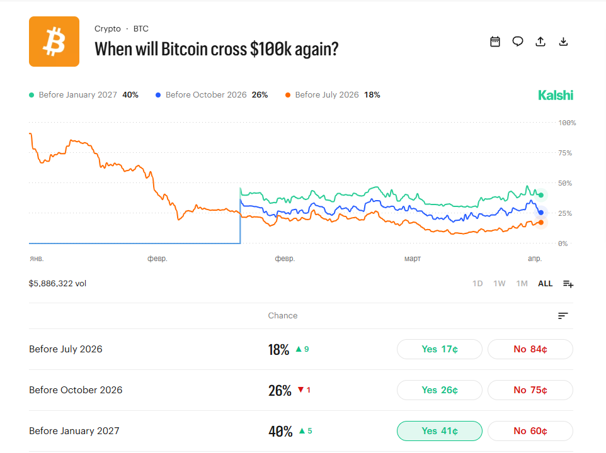This screenshot has width=606, height=453.
Task: Click the share upload icon
Action: point(540,42)
